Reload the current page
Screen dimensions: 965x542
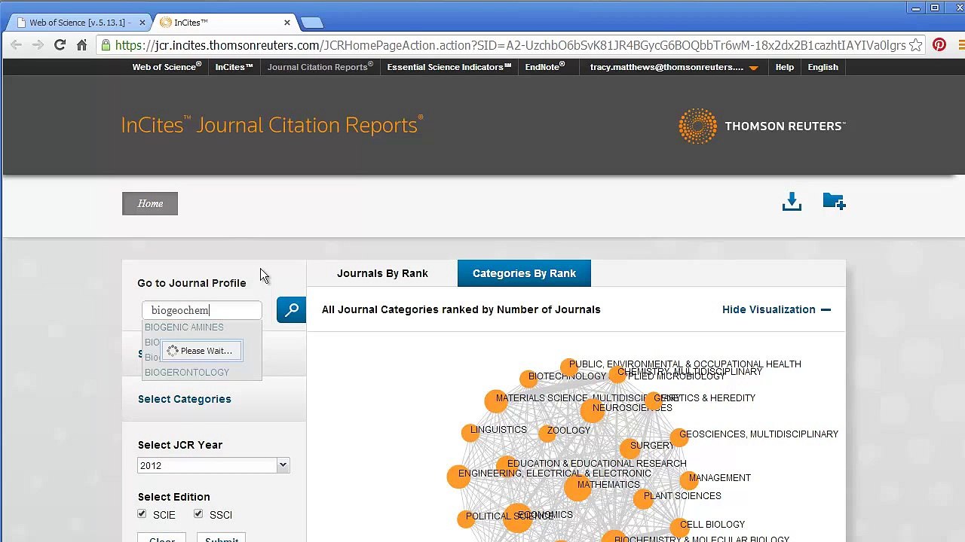(x=60, y=45)
